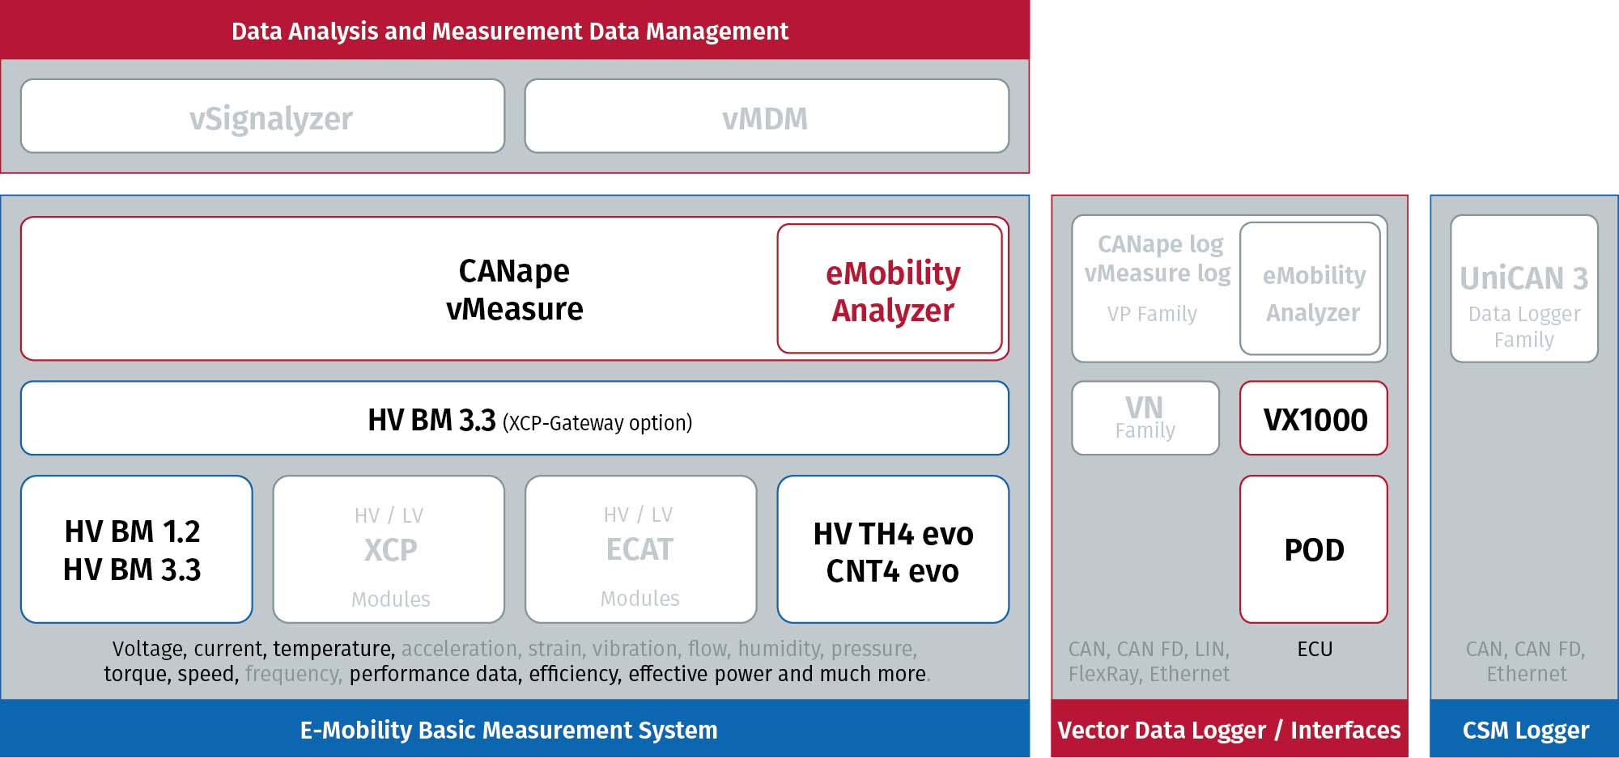Open the CANape log vMeasure log box
1619x758 pixels.
(x=1156, y=289)
